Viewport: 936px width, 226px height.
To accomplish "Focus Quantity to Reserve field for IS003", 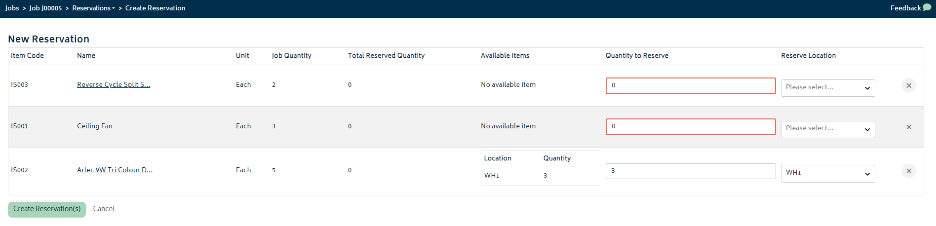I will (x=690, y=85).
